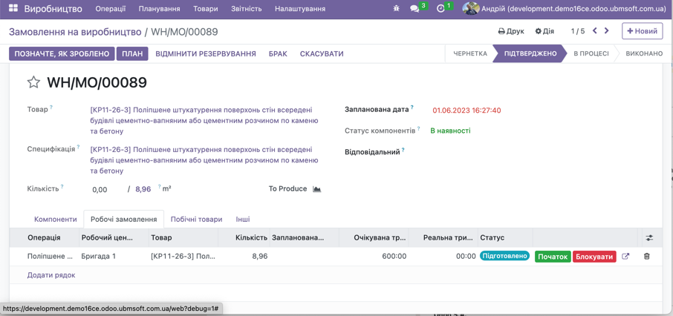The height and width of the screenshot is (316, 673).
Task: Open the chat messages icon
Action: pyautogui.click(x=414, y=9)
